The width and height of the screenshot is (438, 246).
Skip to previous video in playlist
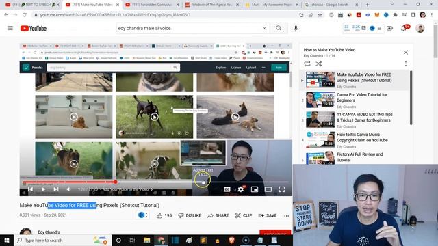coord(30,189)
